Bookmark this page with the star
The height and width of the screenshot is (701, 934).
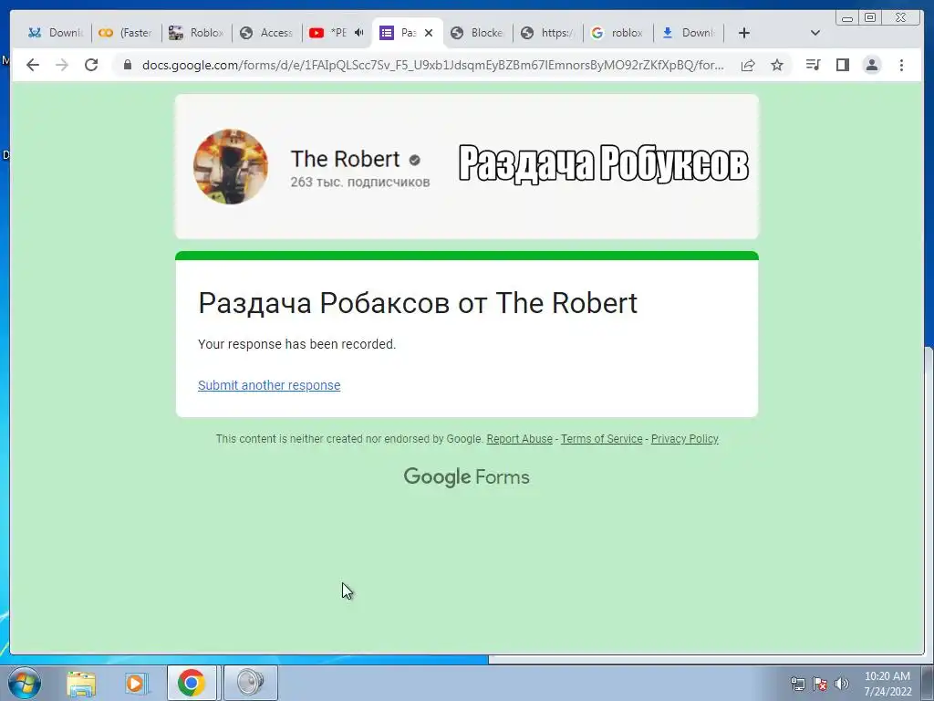point(777,65)
